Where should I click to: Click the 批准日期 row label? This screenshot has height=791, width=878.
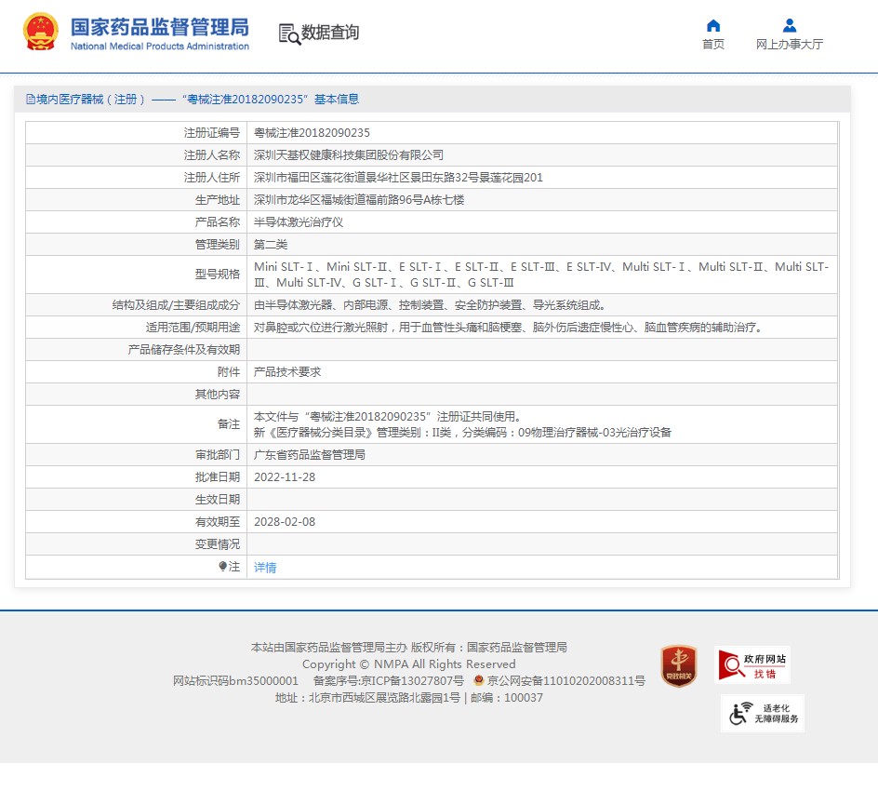click(x=218, y=477)
